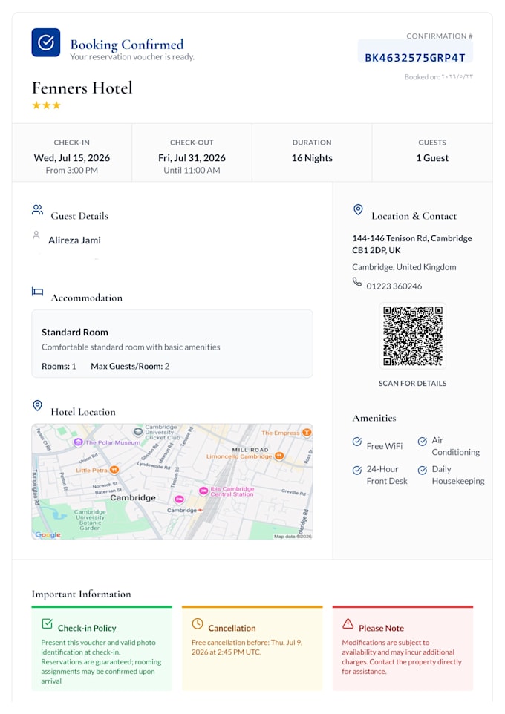Click the bed icon next to Accommodation
The width and height of the screenshot is (505, 714).
tap(37, 292)
